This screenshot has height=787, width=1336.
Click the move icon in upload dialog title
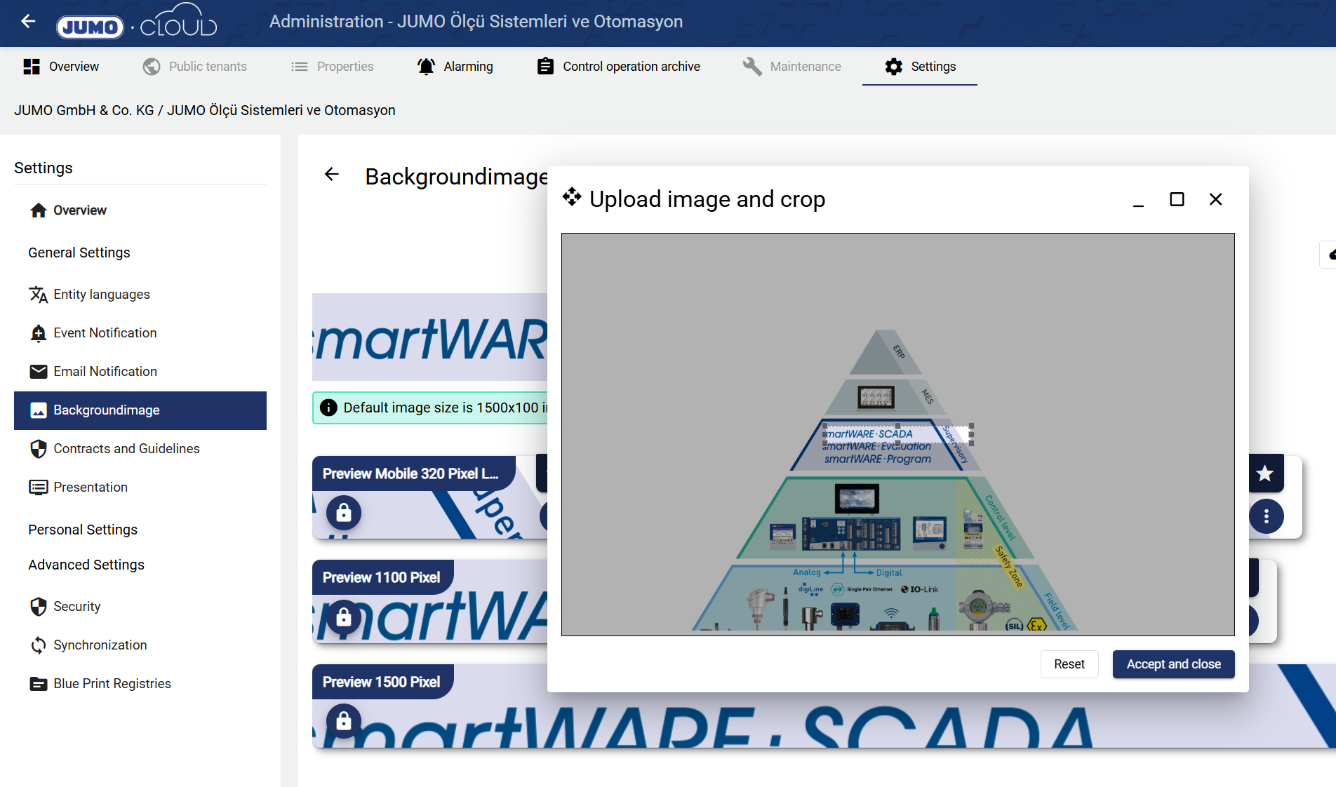tap(572, 198)
